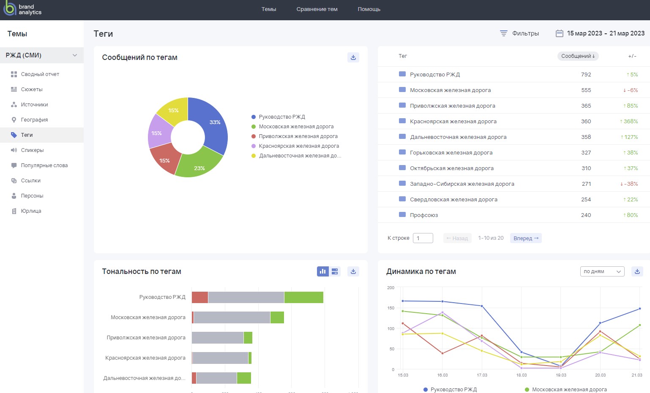Viewport: 650px width, 393px height.
Task: Go to the Помощь menu item
Action: coord(369,9)
